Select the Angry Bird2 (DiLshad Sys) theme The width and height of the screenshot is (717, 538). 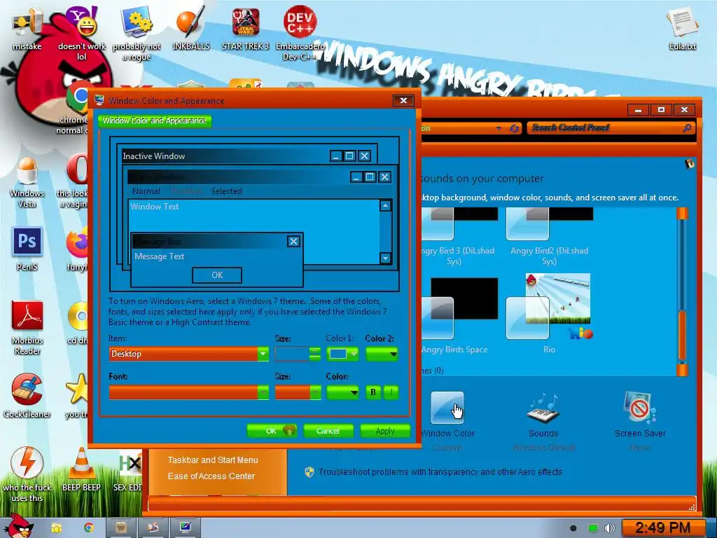[x=549, y=237]
